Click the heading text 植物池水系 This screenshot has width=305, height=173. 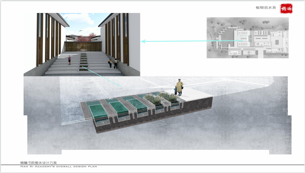click(265, 8)
